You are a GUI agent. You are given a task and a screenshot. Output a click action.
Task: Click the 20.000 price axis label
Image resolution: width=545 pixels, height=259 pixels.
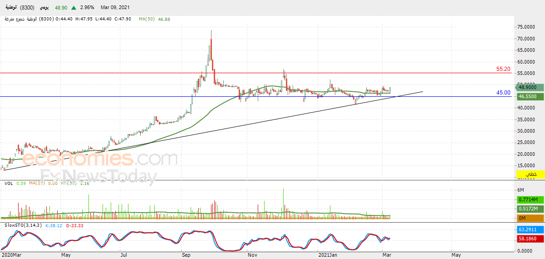point(525,154)
